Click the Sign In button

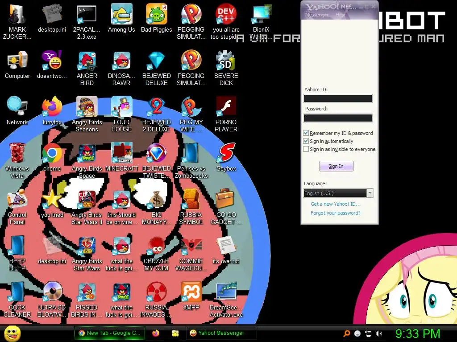pos(337,166)
